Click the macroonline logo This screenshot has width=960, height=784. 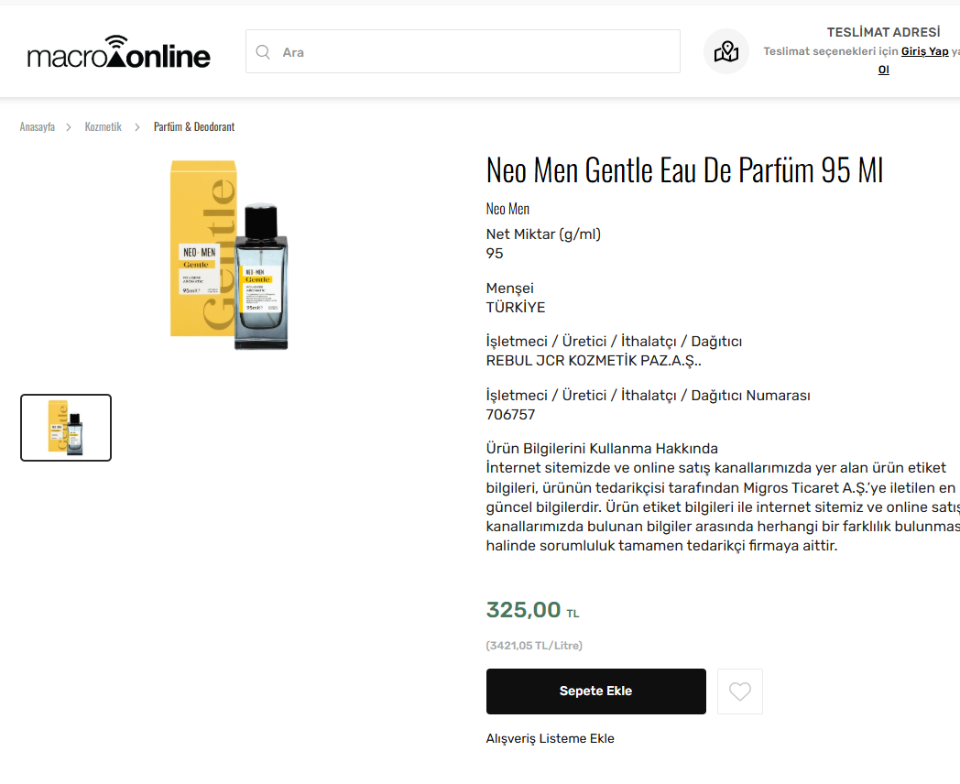(119, 52)
